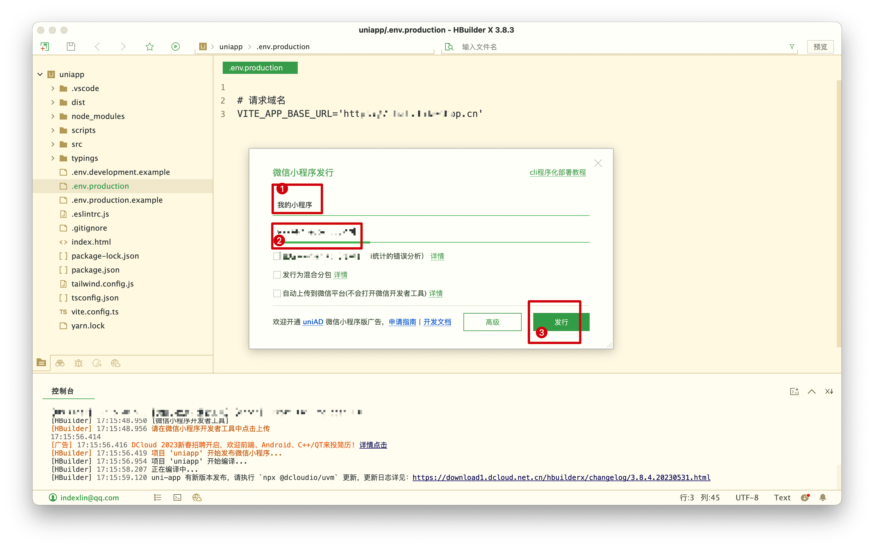Click 行:3 列:45 position in status bar
This screenshot has width=874, height=548.
tap(700, 498)
